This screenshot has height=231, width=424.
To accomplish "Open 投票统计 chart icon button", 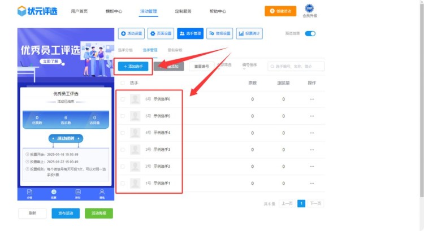I will (249, 34).
